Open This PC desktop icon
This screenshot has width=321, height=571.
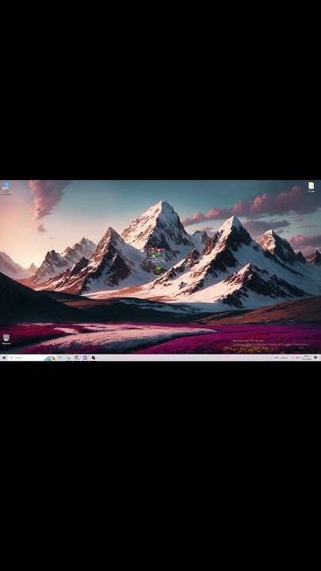6,188
